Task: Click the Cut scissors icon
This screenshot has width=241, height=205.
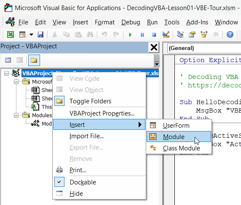Action: 54,34
